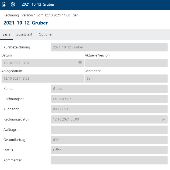
Task: Click the 'Version 1 vom 12.10.2021 11:08' text
Action: coord(46,15)
